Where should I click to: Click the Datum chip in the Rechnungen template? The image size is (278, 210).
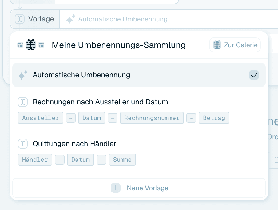pos(92,118)
